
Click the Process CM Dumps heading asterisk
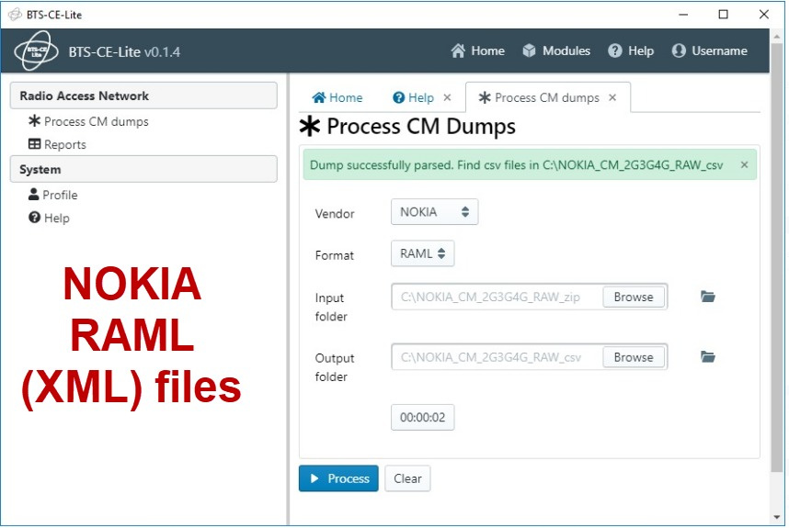[x=310, y=126]
